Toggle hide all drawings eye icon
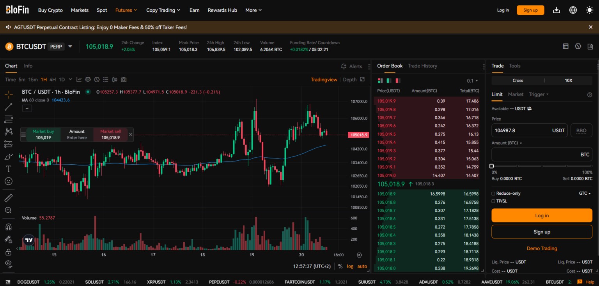 click(x=8, y=264)
